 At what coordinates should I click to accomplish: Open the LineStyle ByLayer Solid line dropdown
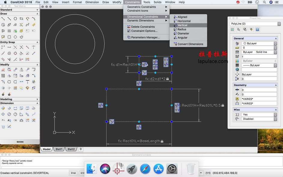pyautogui.click(x=276, y=52)
